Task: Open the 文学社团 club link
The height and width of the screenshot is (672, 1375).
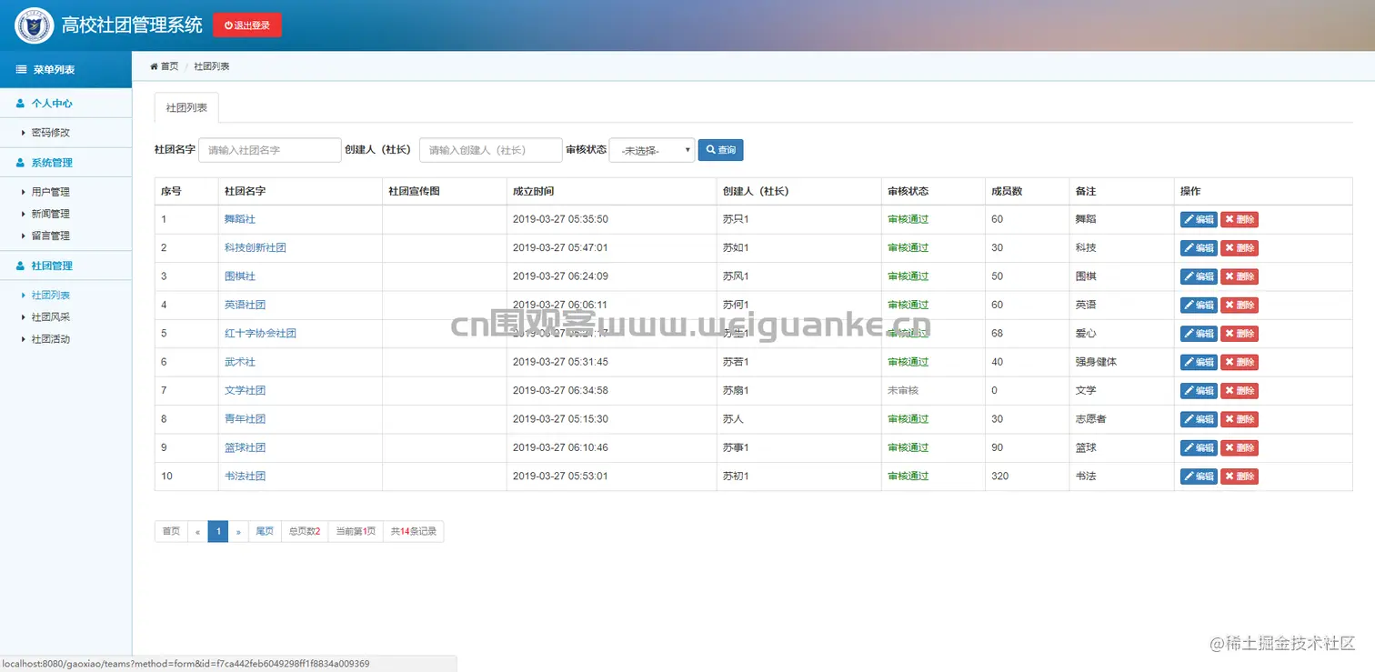Action: [246, 390]
